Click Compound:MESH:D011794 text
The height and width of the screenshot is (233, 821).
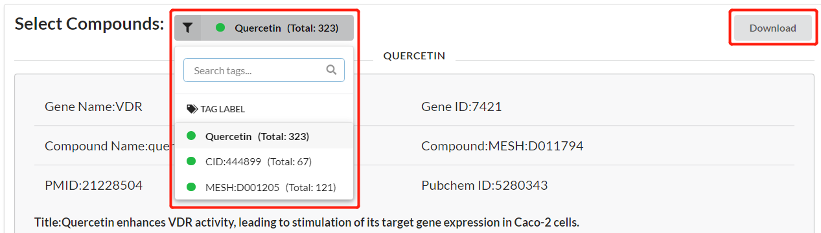tap(502, 146)
